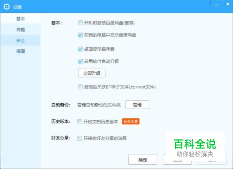Image resolution: width=233 pixels, height=169 pixels.
Task: Toggle 桌面显示悬浮窗 checkbox
Action: click(x=80, y=49)
